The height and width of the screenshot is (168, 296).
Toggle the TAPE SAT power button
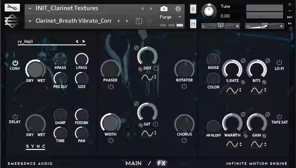tap(279, 116)
